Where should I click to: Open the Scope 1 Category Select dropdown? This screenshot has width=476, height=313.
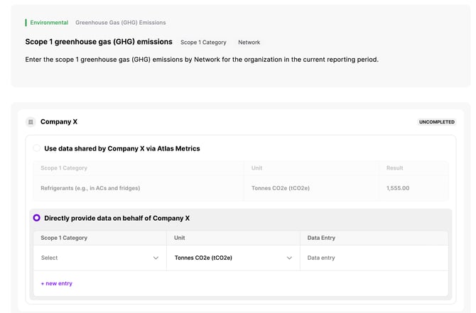[99, 258]
